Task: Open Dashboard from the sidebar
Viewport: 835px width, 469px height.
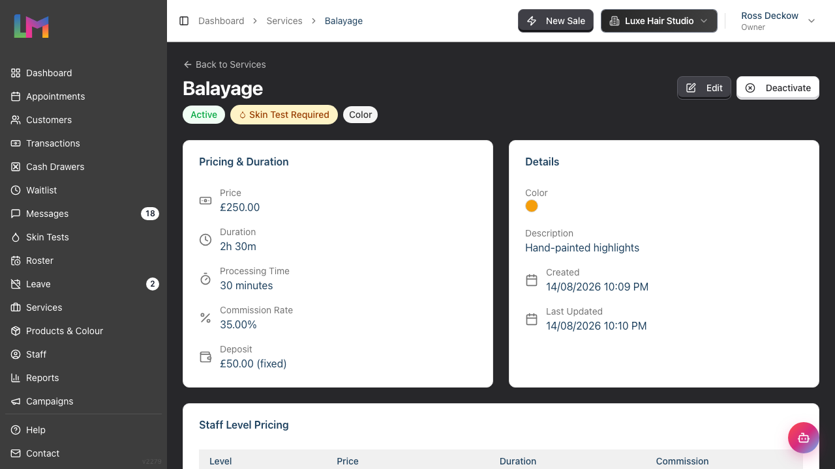Action: (x=83, y=73)
